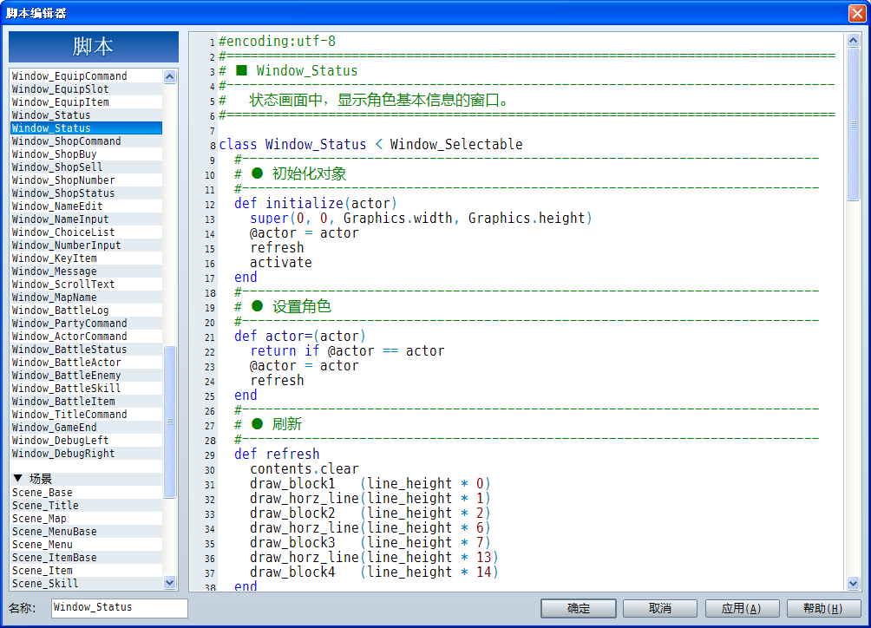Open the Window_PartyCommand script
Viewport: 871px width, 628px height.
click(87, 324)
